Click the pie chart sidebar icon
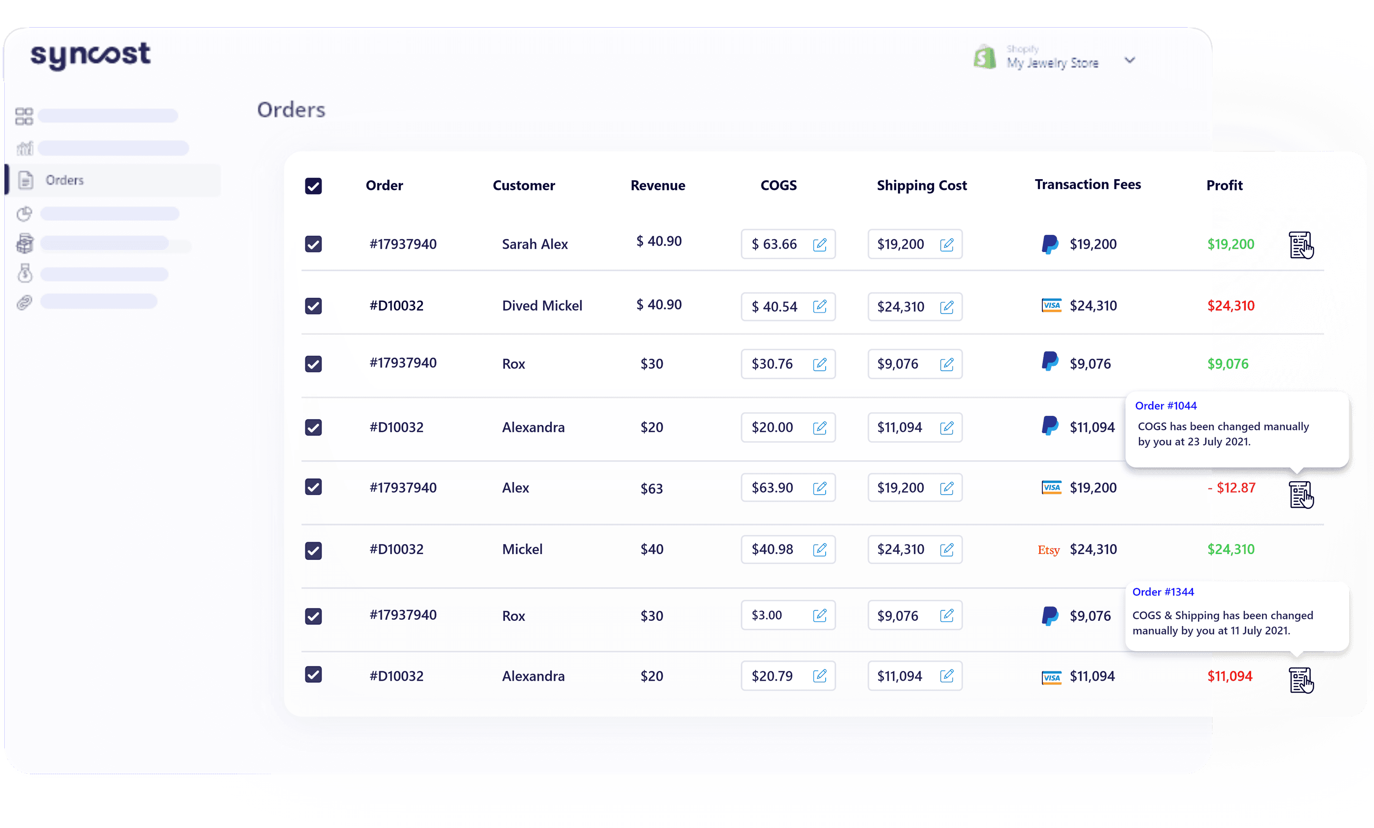The image size is (1374, 828). [x=25, y=213]
